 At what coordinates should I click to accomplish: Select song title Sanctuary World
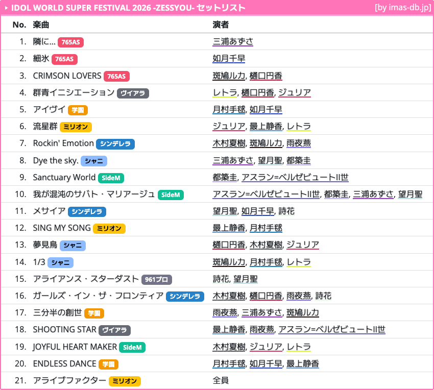[64, 177]
